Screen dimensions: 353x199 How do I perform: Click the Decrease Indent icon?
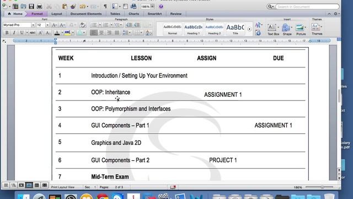tap(129, 25)
